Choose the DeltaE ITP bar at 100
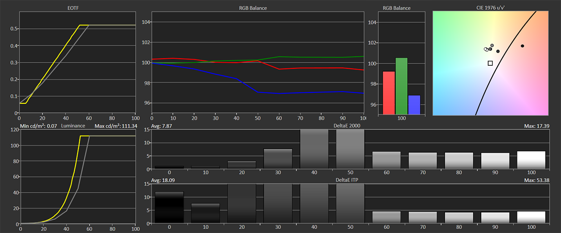Viewport: 561px width, 233px height. pos(531,217)
